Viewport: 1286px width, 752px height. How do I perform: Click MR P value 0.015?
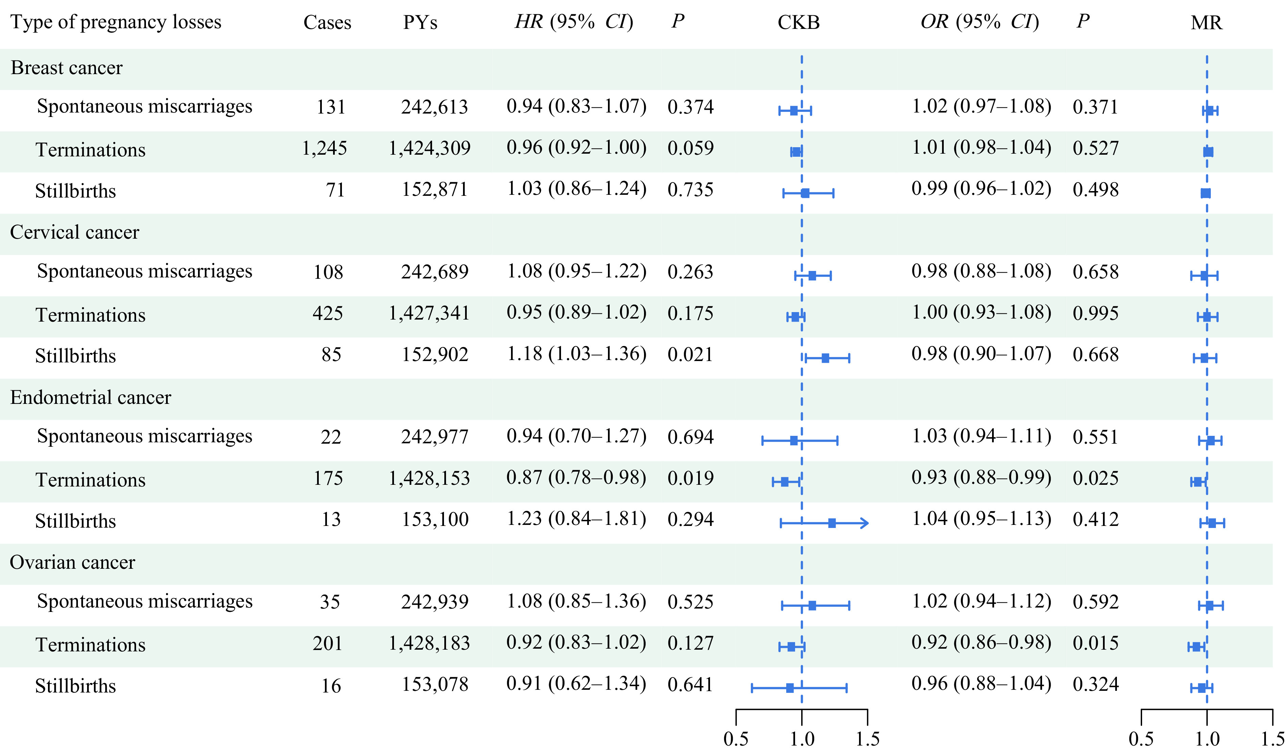click(1095, 644)
